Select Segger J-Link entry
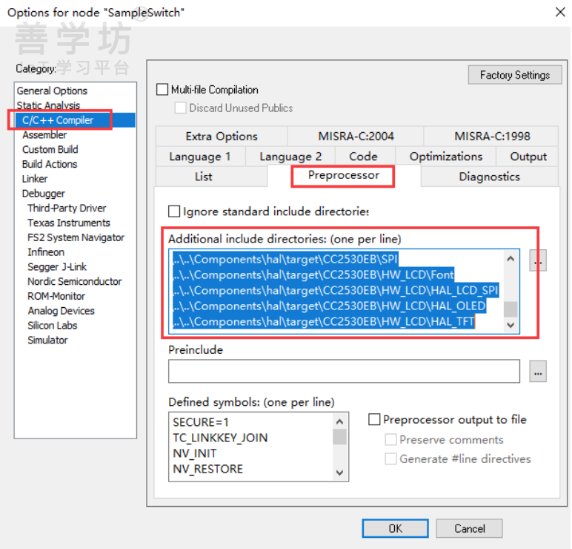 [x=57, y=266]
